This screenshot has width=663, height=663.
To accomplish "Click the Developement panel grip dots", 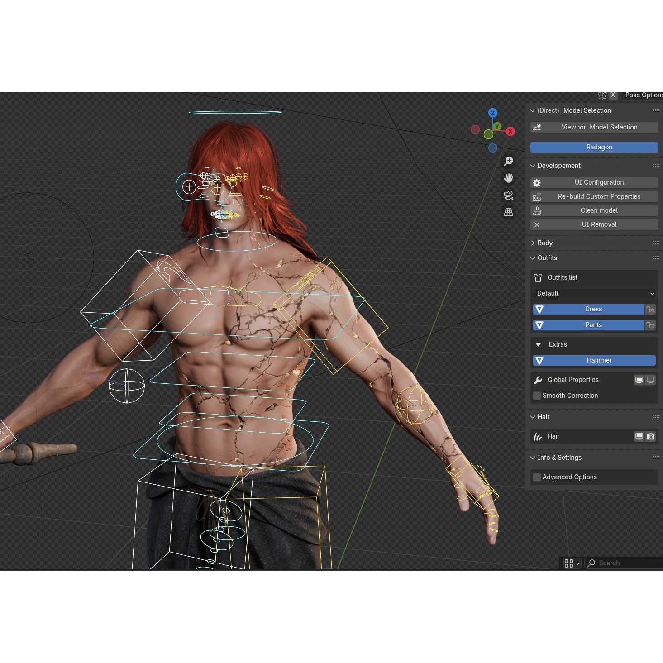I will pos(656,166).
